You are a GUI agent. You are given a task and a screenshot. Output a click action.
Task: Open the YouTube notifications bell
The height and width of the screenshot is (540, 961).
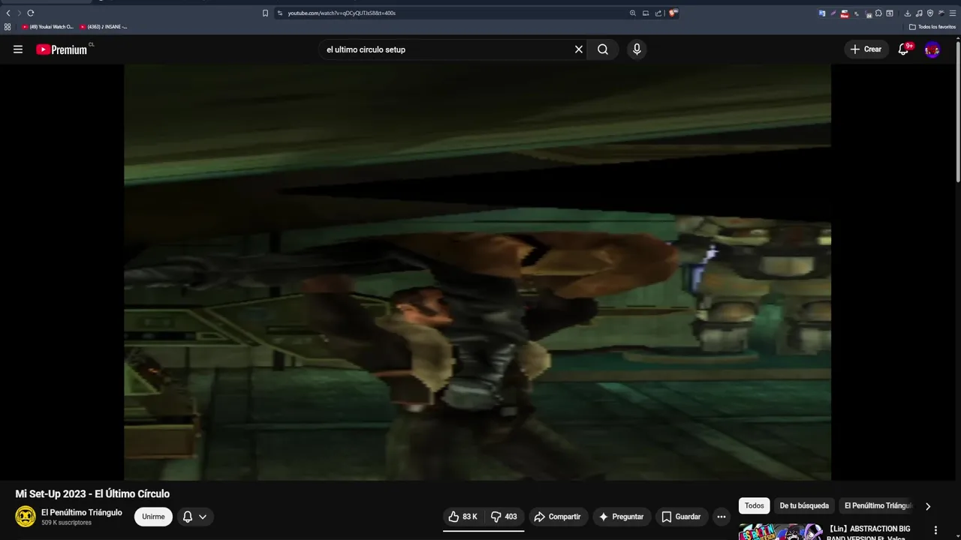(904, 49)
